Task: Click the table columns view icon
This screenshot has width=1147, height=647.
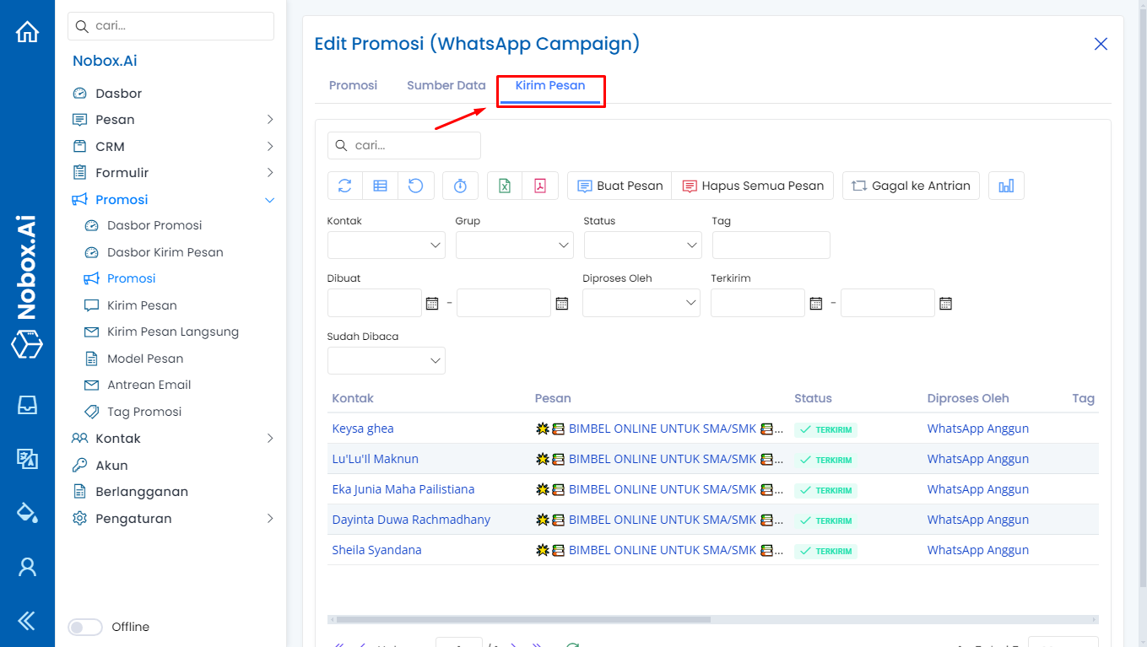Action: pos(381,186)
